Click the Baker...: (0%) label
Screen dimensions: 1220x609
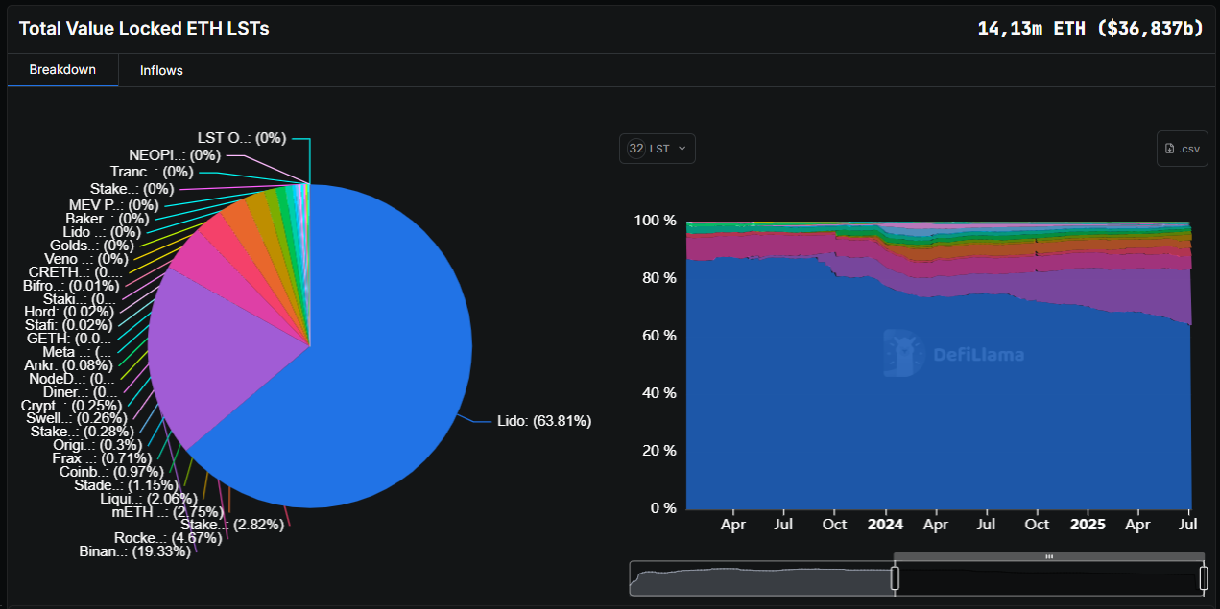click(107, 219)
